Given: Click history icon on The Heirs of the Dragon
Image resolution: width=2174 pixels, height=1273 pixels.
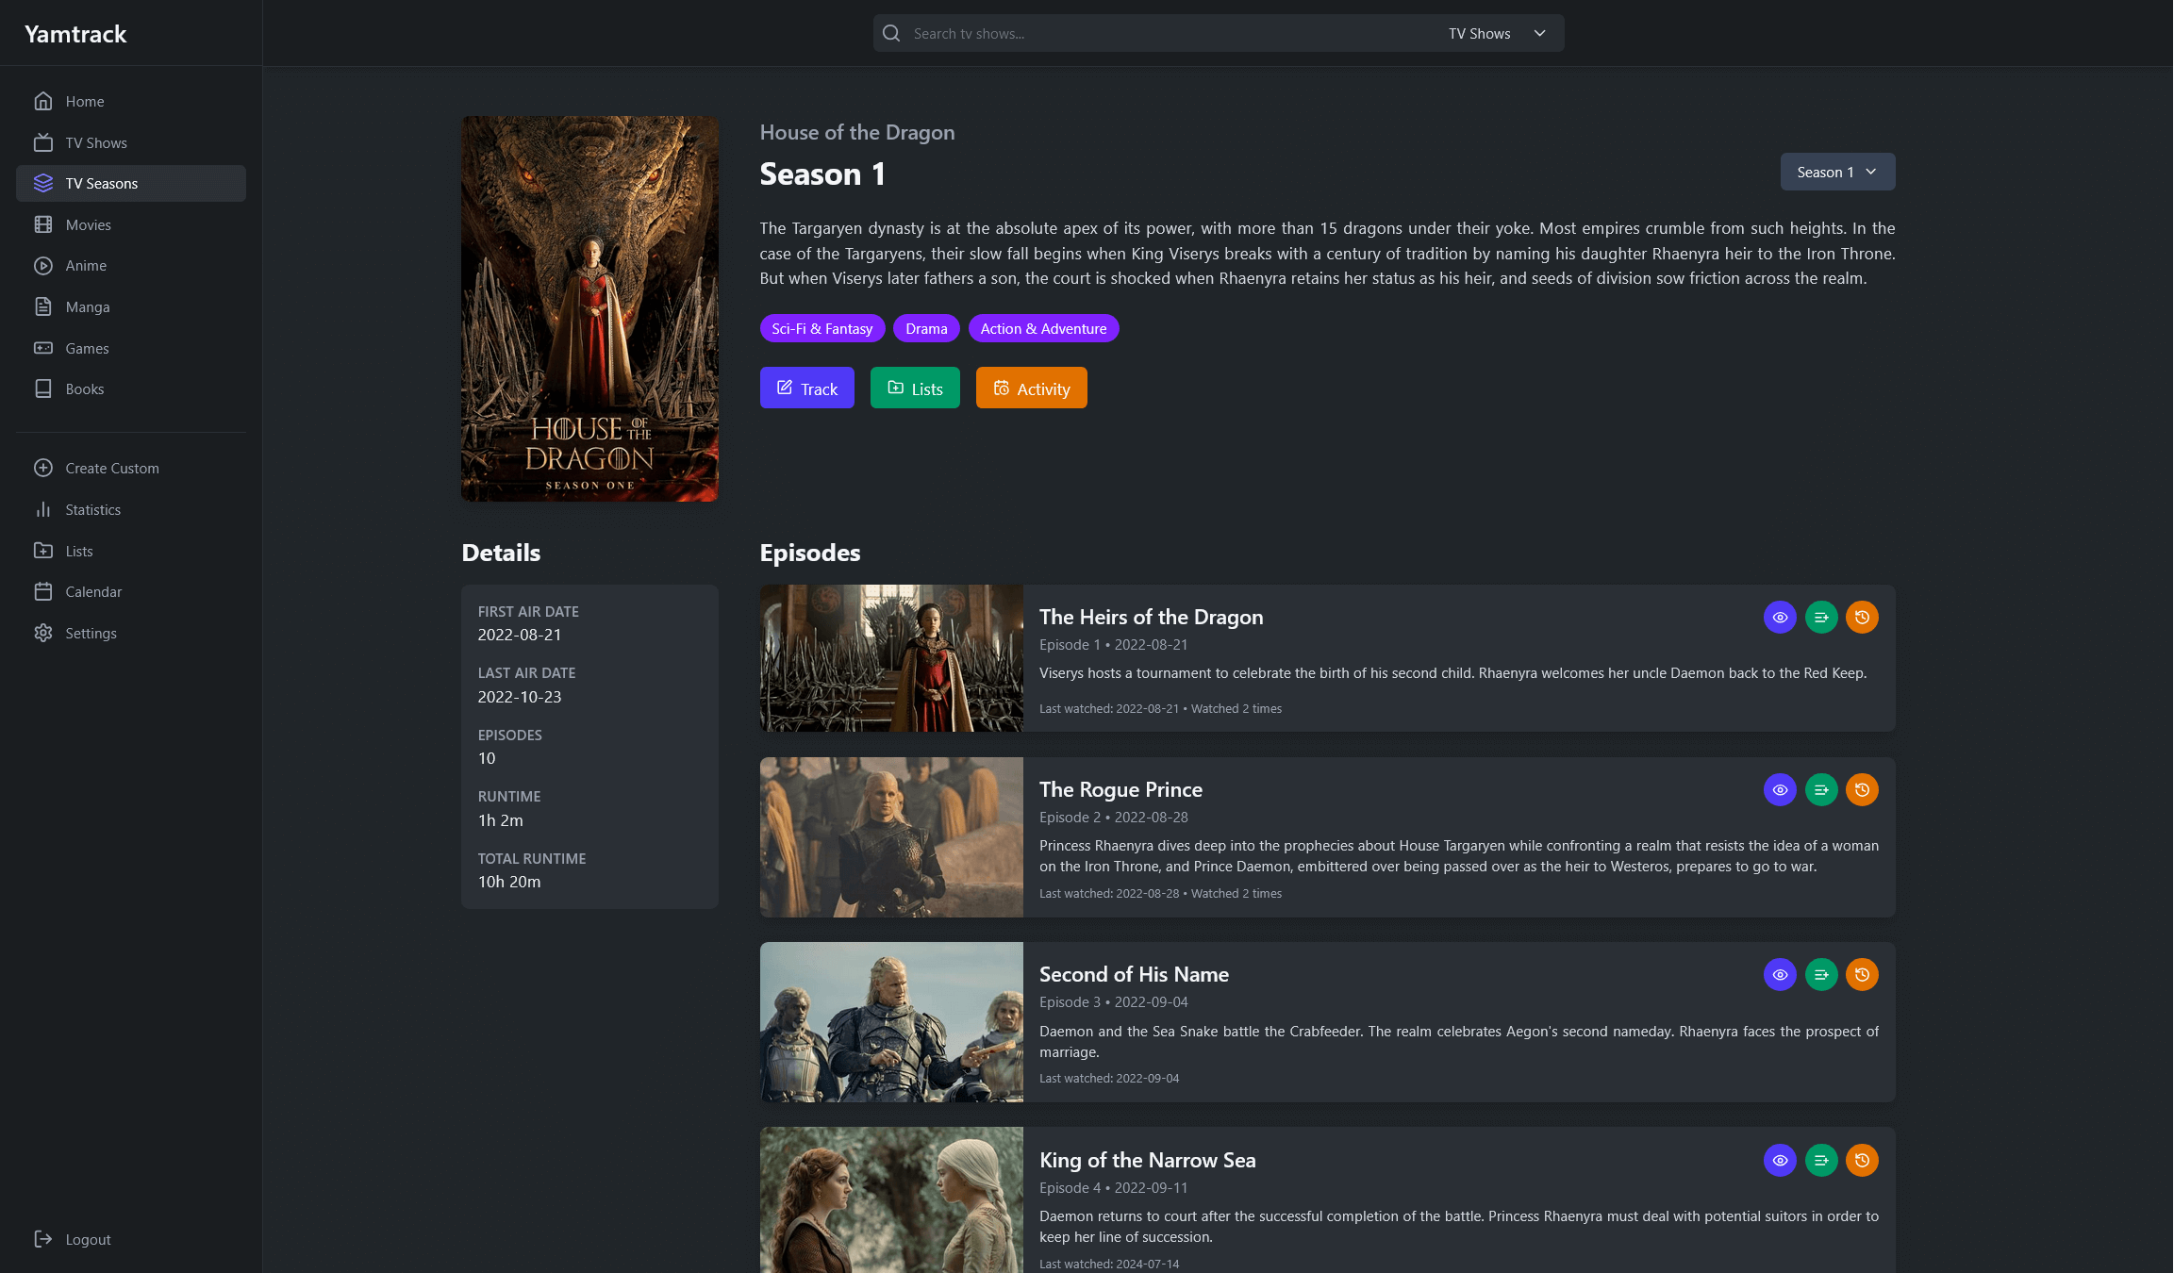Looking at the screenshot, I should coord(1862,618).
